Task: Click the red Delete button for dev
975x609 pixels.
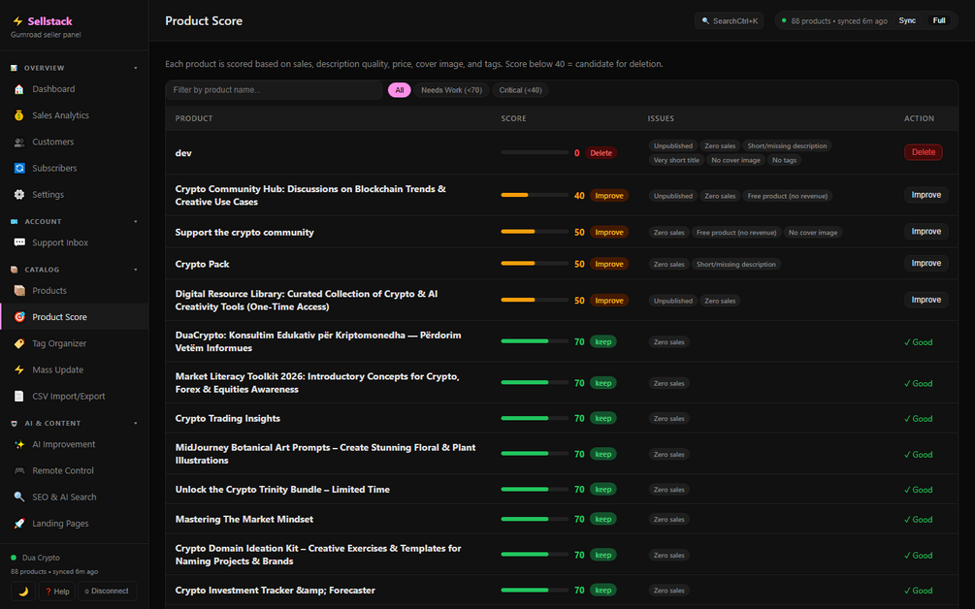Action: pos(924,152)
